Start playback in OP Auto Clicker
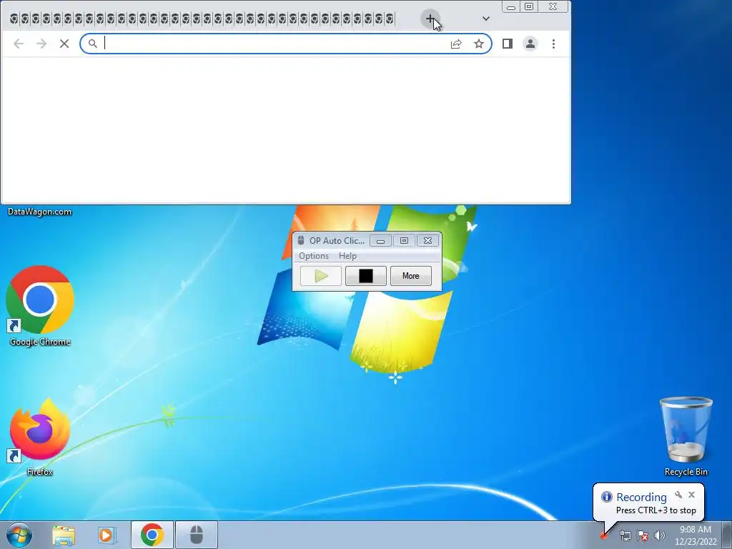 pyautogui.click(x=321, y=276)
